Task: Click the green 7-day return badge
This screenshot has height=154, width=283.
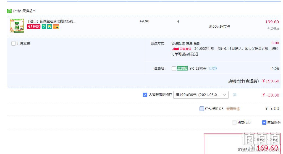Action: click(x=44, y=27)
